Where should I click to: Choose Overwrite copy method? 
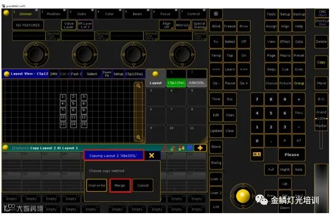96,186
